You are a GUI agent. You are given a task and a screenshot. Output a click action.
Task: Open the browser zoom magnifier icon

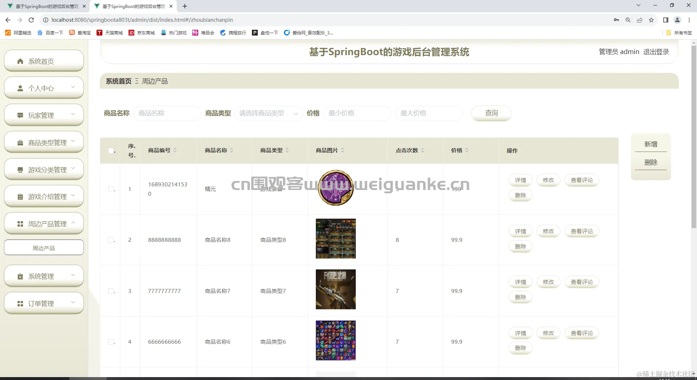coord(628,20)
